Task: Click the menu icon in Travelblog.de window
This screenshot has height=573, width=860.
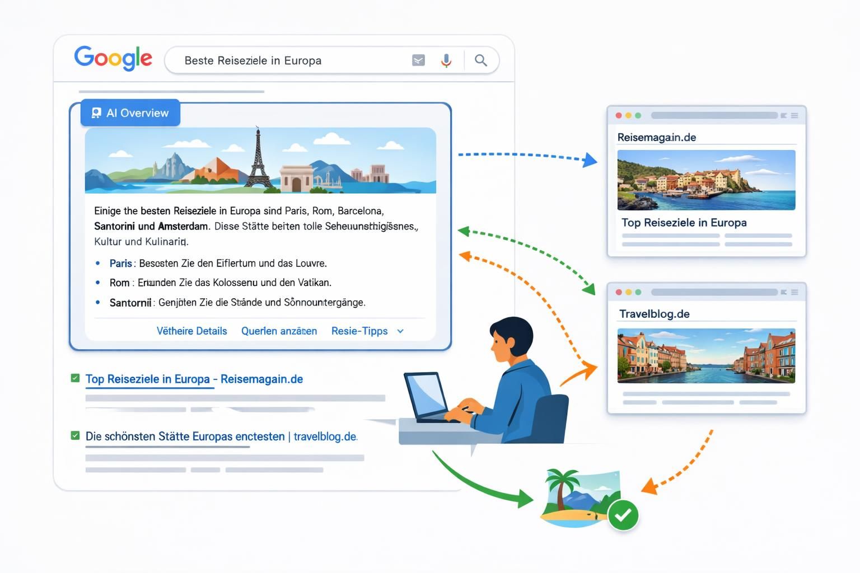Action: tap(794, 292)
